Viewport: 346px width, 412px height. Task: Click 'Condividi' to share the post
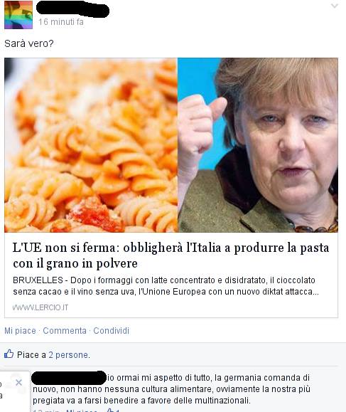click(x=112, y=331)
